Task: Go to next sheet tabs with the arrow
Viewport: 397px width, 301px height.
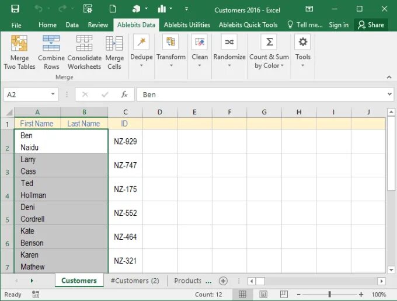Action: point(32,281)
